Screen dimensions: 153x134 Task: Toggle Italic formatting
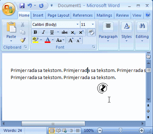pos(43,32)
